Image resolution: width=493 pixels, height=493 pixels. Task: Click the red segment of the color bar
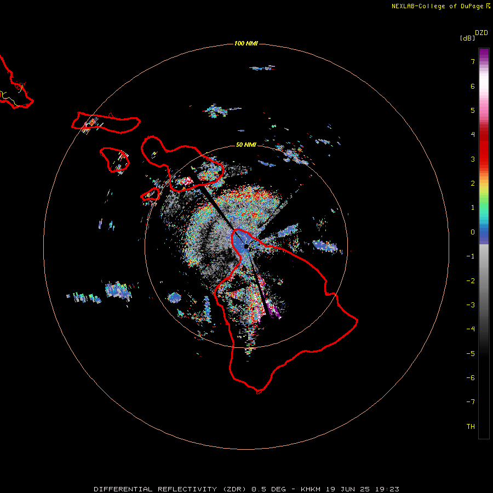tap(484, 146)
